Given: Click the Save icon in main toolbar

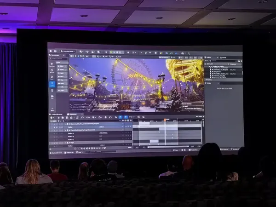Looking at the screenshot, I should coord(51,51).
